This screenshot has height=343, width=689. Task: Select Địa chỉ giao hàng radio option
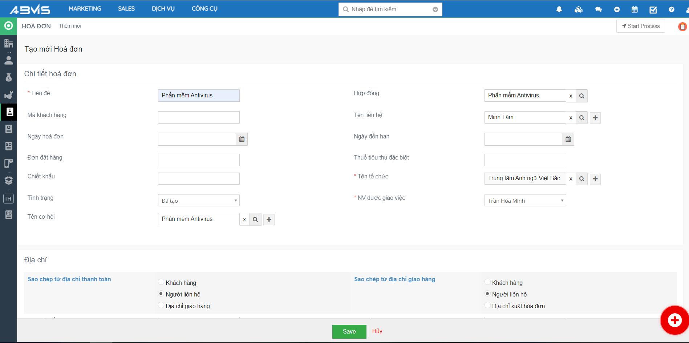(161, 306)
